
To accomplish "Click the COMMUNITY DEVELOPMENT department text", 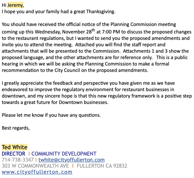I will point(64,154).
